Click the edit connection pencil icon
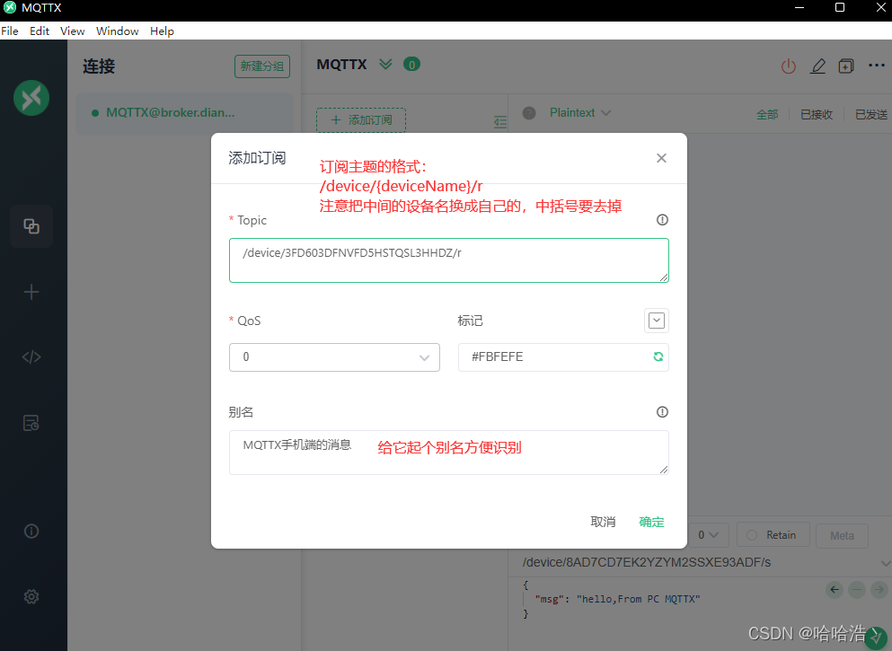Viewport: 892px width, 651px height. pos(818,66)
